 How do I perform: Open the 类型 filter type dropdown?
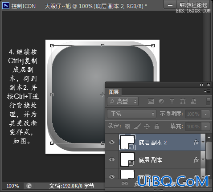tap(123, 102)
